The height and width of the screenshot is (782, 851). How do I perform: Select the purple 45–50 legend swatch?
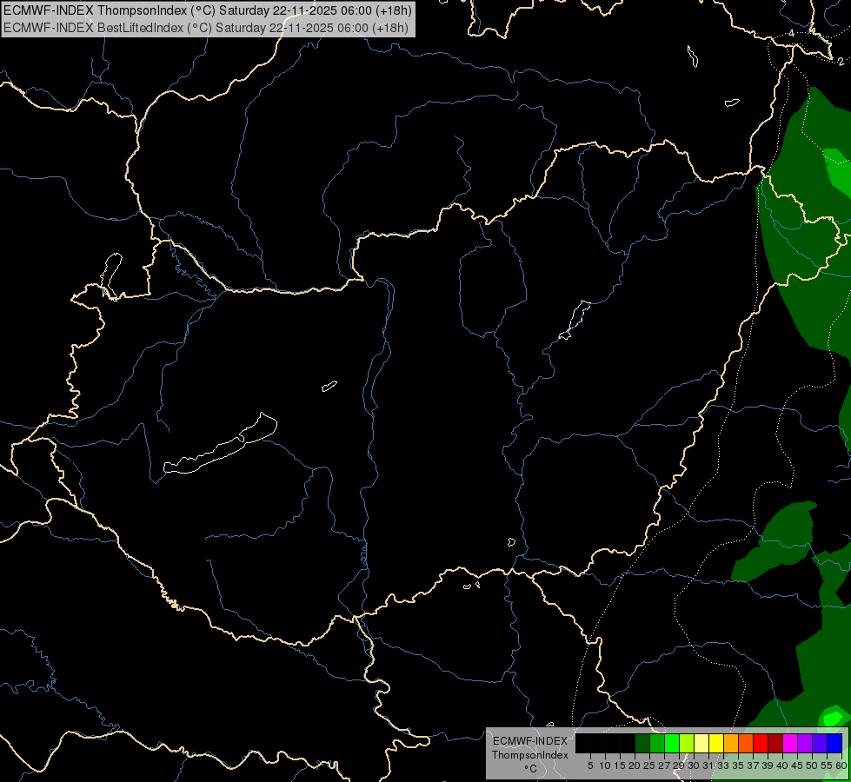tap(805, 743)
